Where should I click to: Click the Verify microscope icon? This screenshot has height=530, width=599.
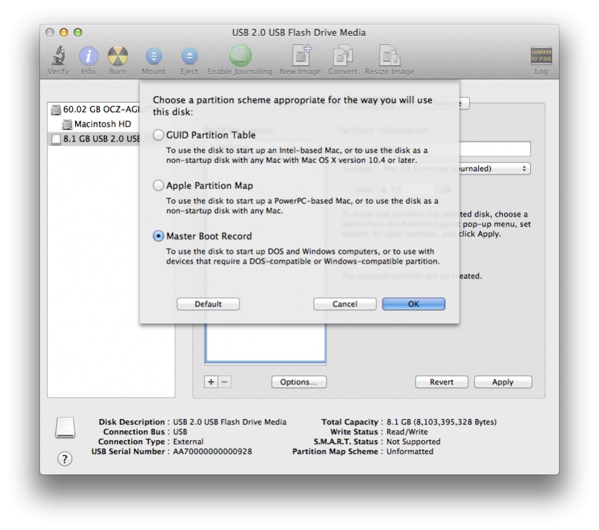point(58,57)
